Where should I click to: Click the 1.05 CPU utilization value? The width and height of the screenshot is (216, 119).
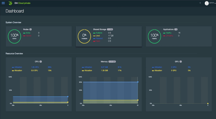point(35,67)
